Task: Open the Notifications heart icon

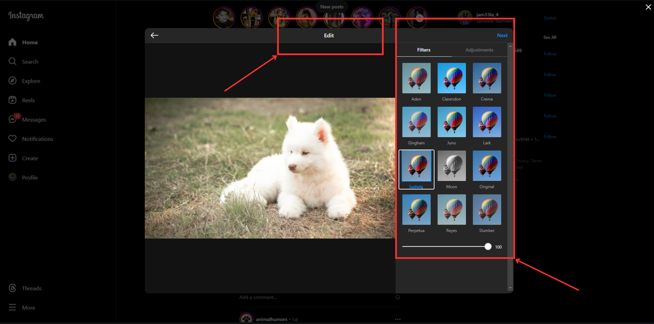Action: (x=13, y=139)
